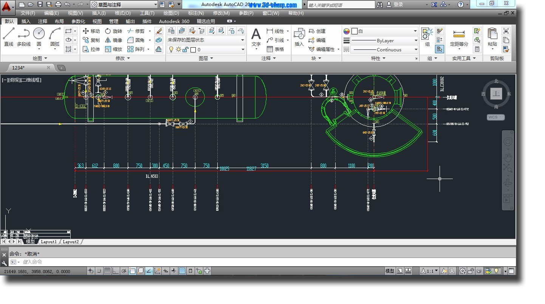Viewport: 545px width, 304px height.
Task: Click the 拉伸 (Stretch) tool
Action: (x=91, y=49)
